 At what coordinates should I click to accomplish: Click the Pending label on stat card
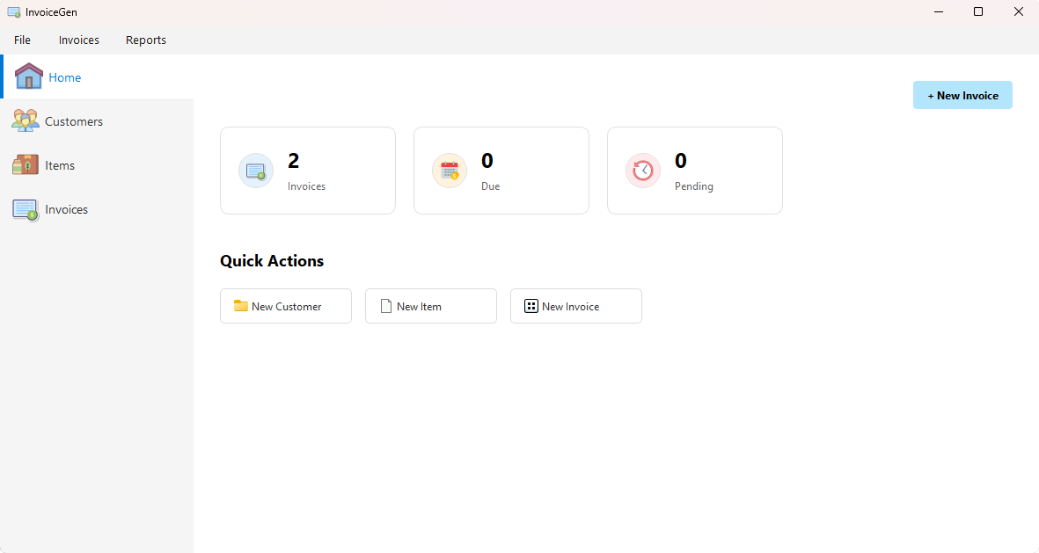[x=693, y=186]
